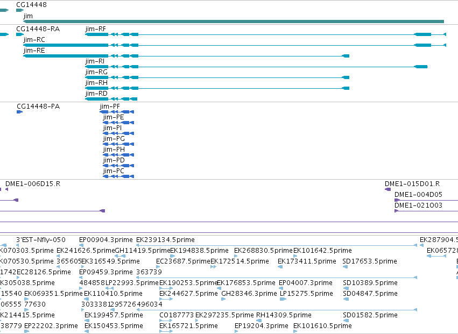Click the EK172514.5prime EST label
This screenshot has width=458, height=334.
point(240,261)
